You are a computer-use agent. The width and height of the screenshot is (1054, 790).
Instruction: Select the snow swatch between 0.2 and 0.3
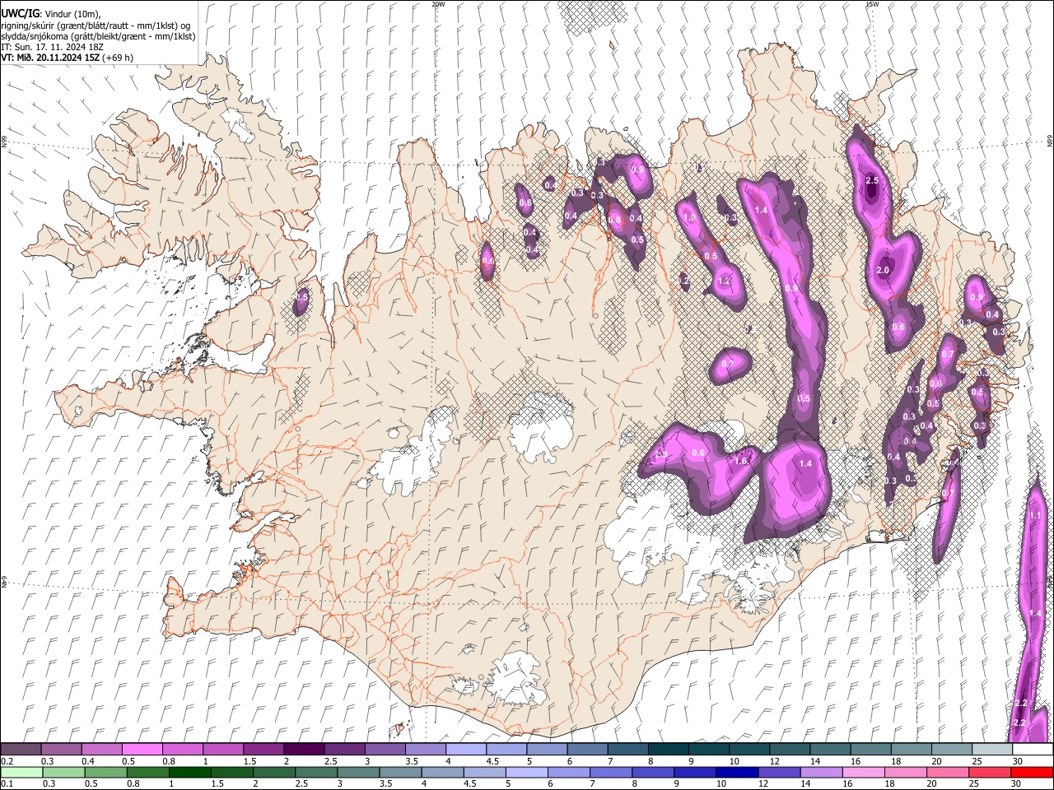(x=21, y=750)
